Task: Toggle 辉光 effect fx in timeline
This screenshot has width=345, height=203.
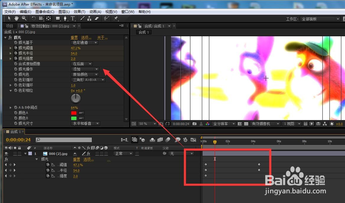Action: point(6,159)
